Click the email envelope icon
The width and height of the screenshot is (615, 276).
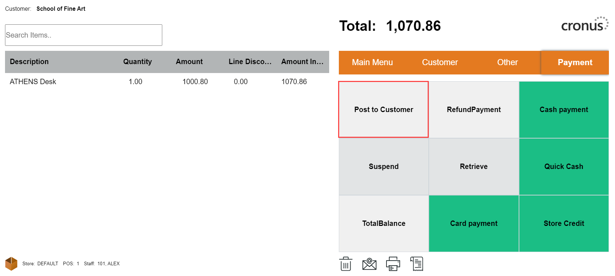click(x=369, y=264)
